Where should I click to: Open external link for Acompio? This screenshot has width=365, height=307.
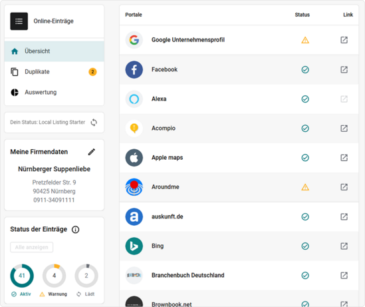tap(344, 129)
